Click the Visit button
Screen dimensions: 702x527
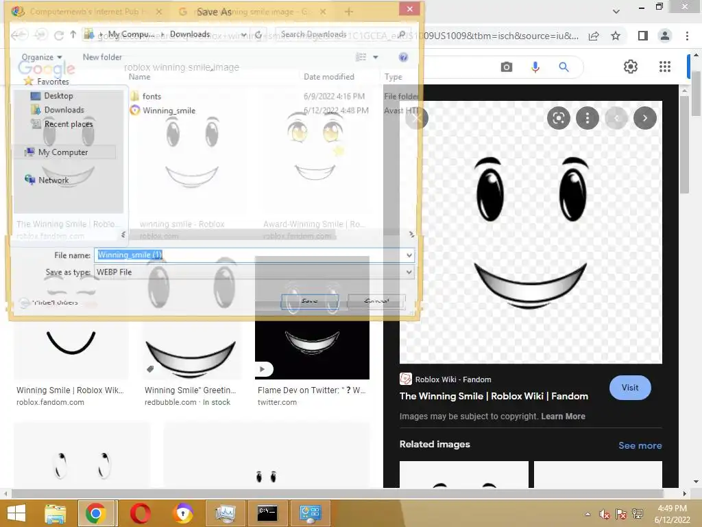[630, 388]
